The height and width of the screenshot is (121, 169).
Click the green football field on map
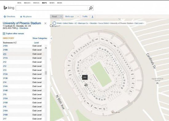[x=101, y=74]
